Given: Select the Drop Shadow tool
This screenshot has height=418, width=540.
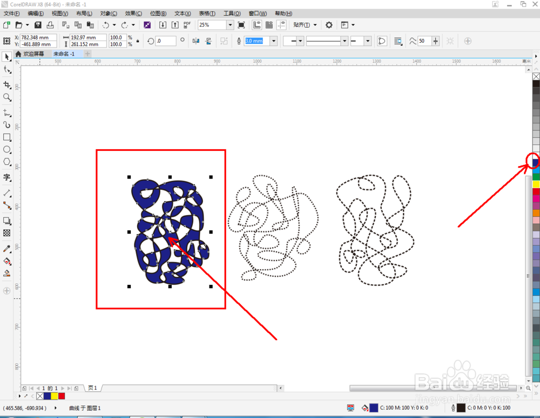Looking at the screenshot, I should click(6, 221).
